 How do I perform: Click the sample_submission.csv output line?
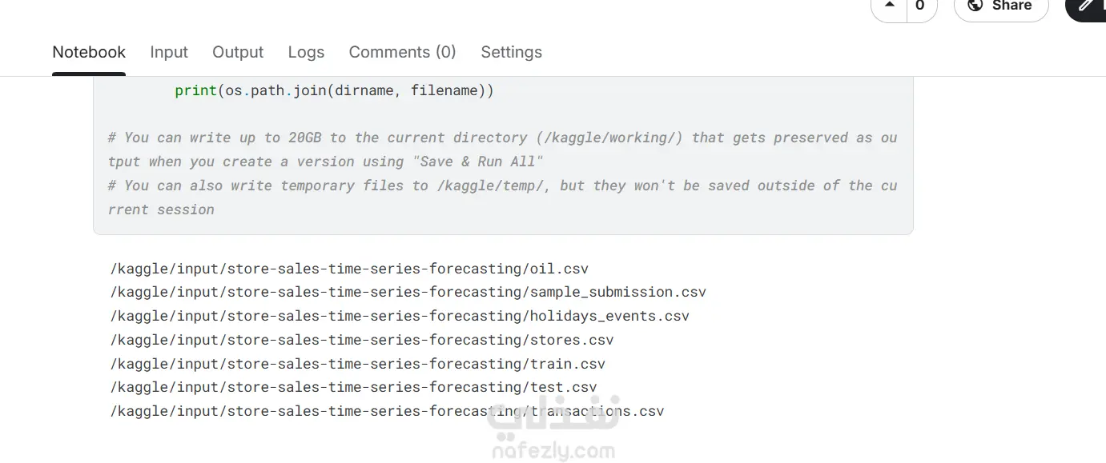(x=408, y=293)
